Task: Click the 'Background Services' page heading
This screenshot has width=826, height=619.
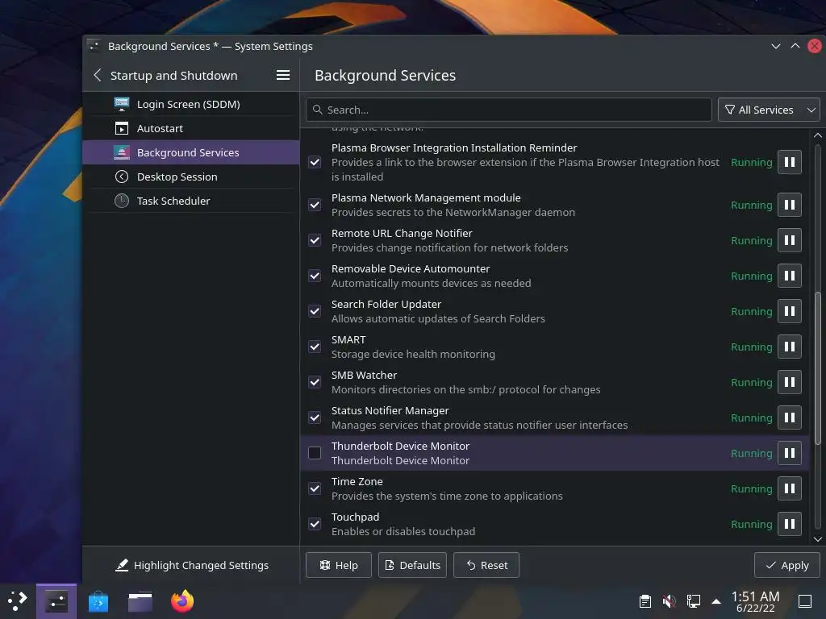Action: (x=385, y=75)
